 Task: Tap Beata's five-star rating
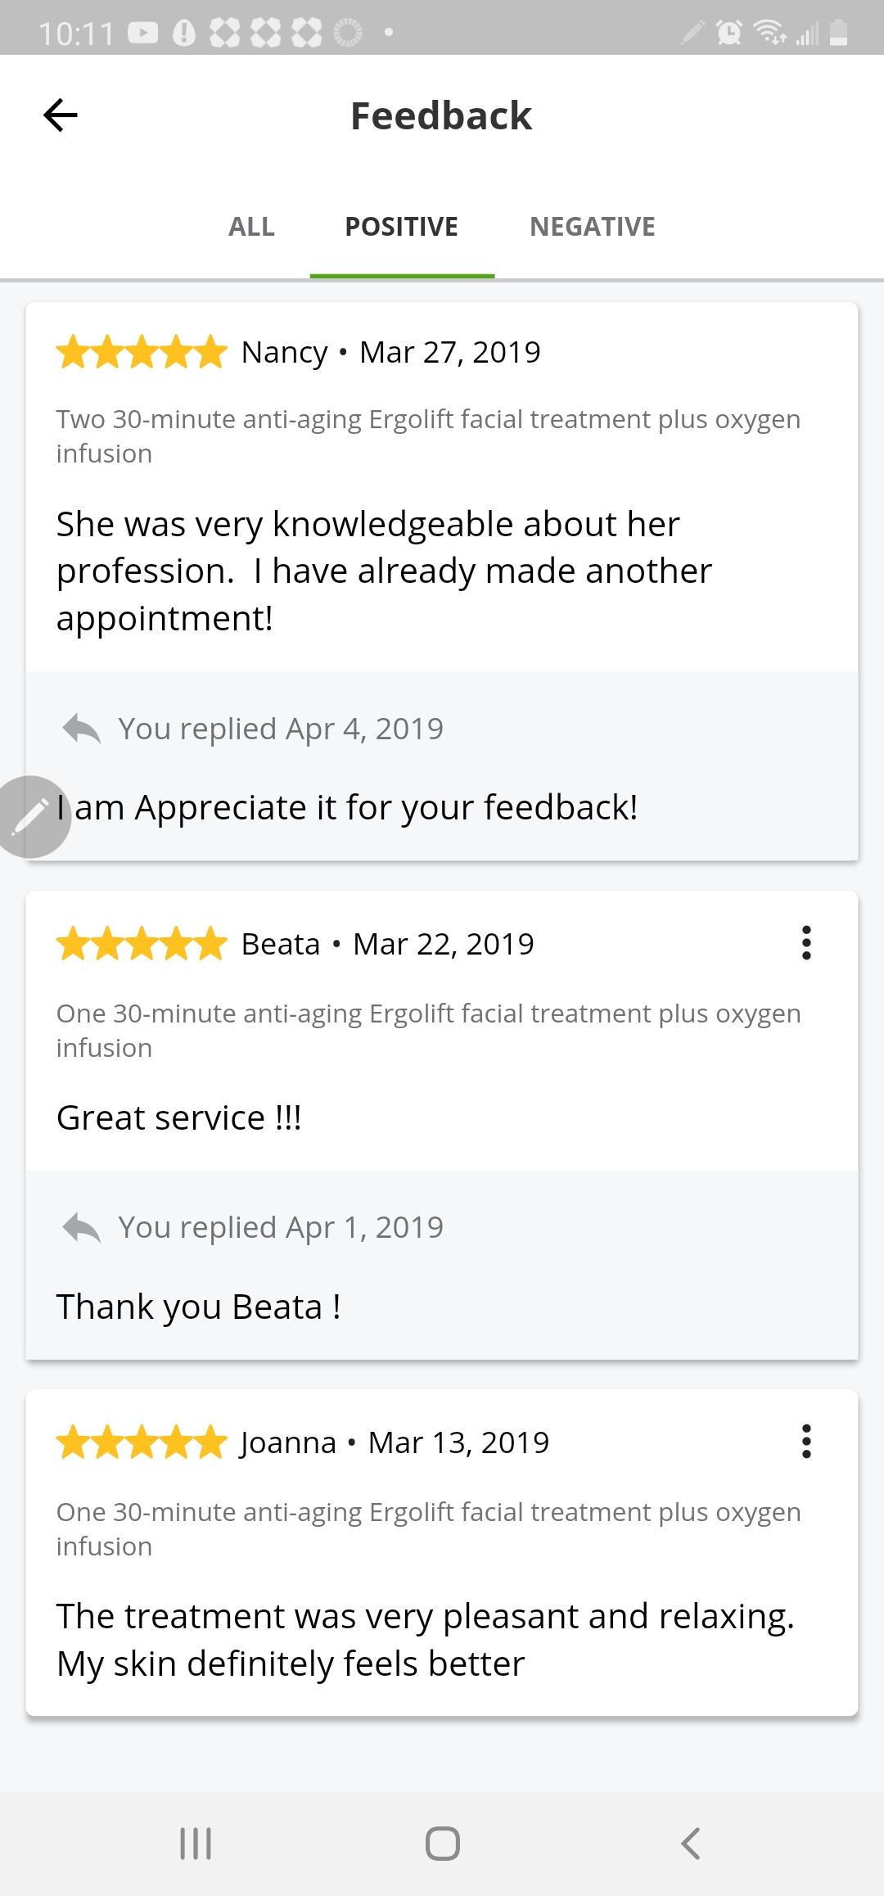click(x=142, y=944)
